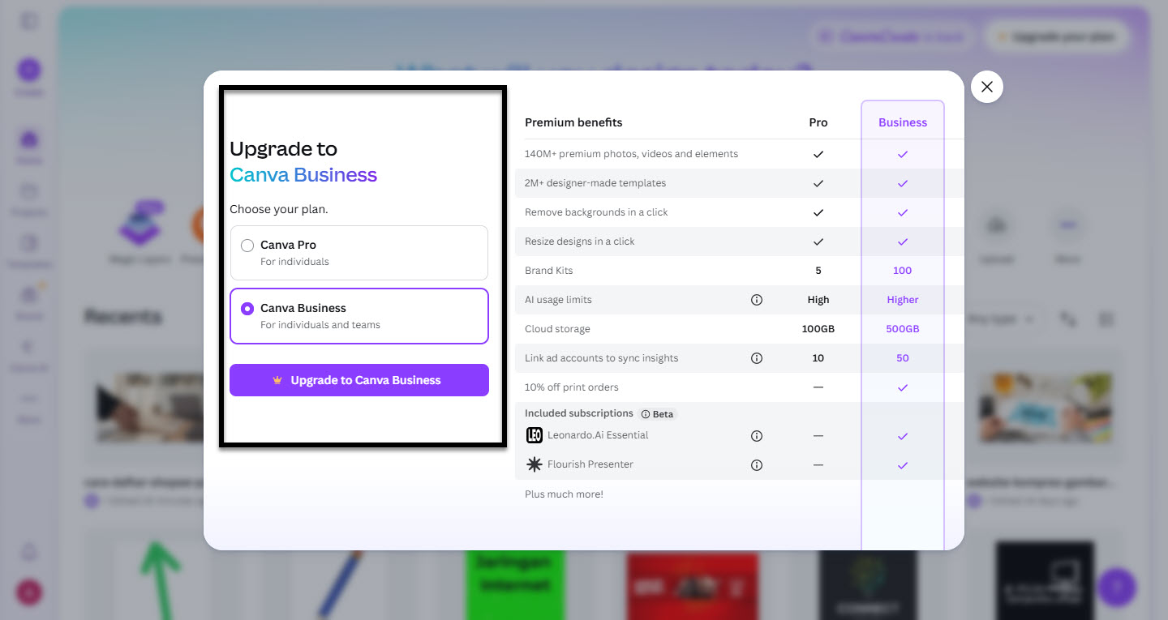Click the Upgrade to Canva Business button
Viewport: 1168px width, 620px height.
(x=359, y=379)
